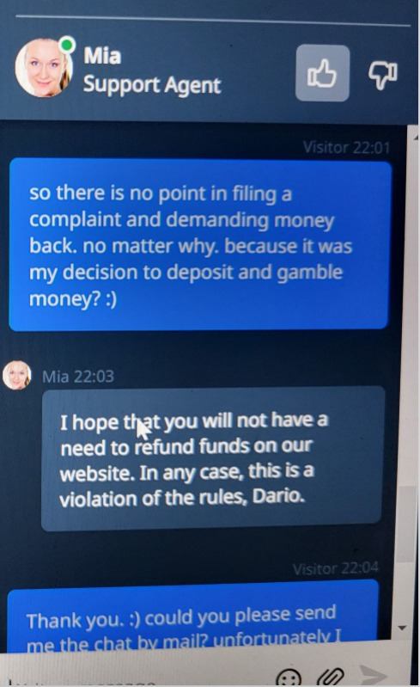
Task: Send the message with the arrow icon
Action: point(372,675)
